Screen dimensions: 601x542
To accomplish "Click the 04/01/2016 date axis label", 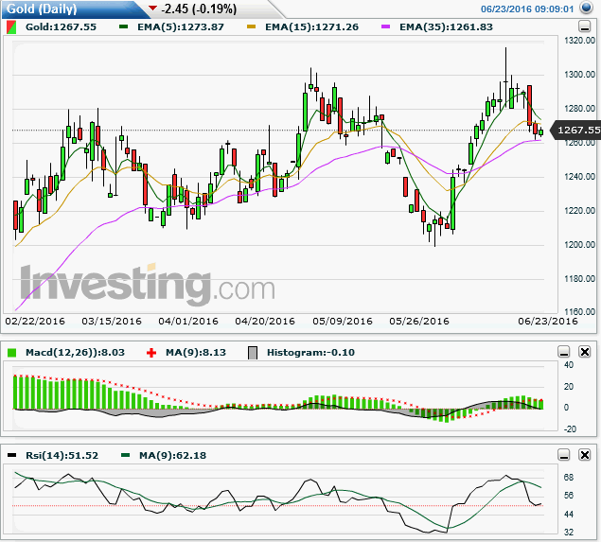I will coord(188,321).
